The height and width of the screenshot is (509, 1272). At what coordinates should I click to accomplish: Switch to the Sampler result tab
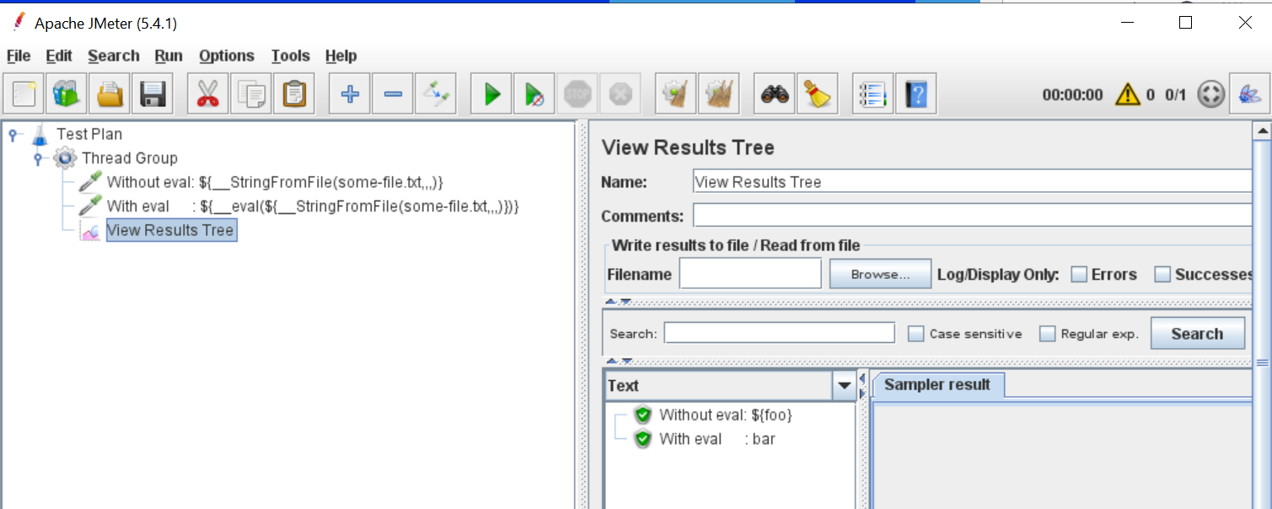[937, 384]
